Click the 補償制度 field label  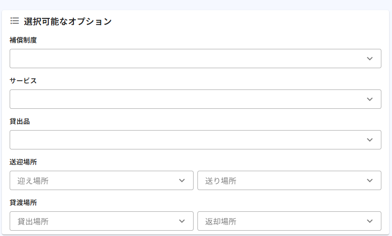[x=23, y=40]
